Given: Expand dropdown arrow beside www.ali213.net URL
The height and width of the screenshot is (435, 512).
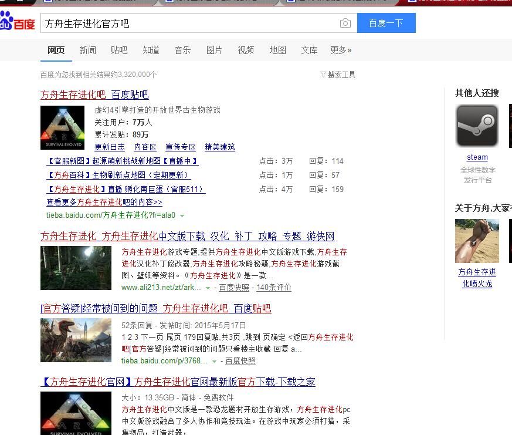Looking at the screenshot, I should pos(208,288).
